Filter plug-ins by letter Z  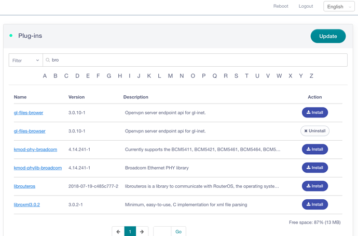[x=311, y=76]
